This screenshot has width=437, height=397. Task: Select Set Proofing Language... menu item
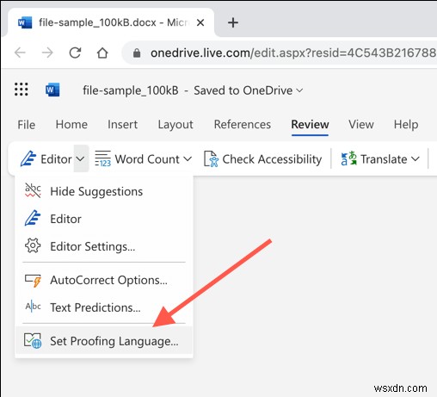[x=104, y=341]
